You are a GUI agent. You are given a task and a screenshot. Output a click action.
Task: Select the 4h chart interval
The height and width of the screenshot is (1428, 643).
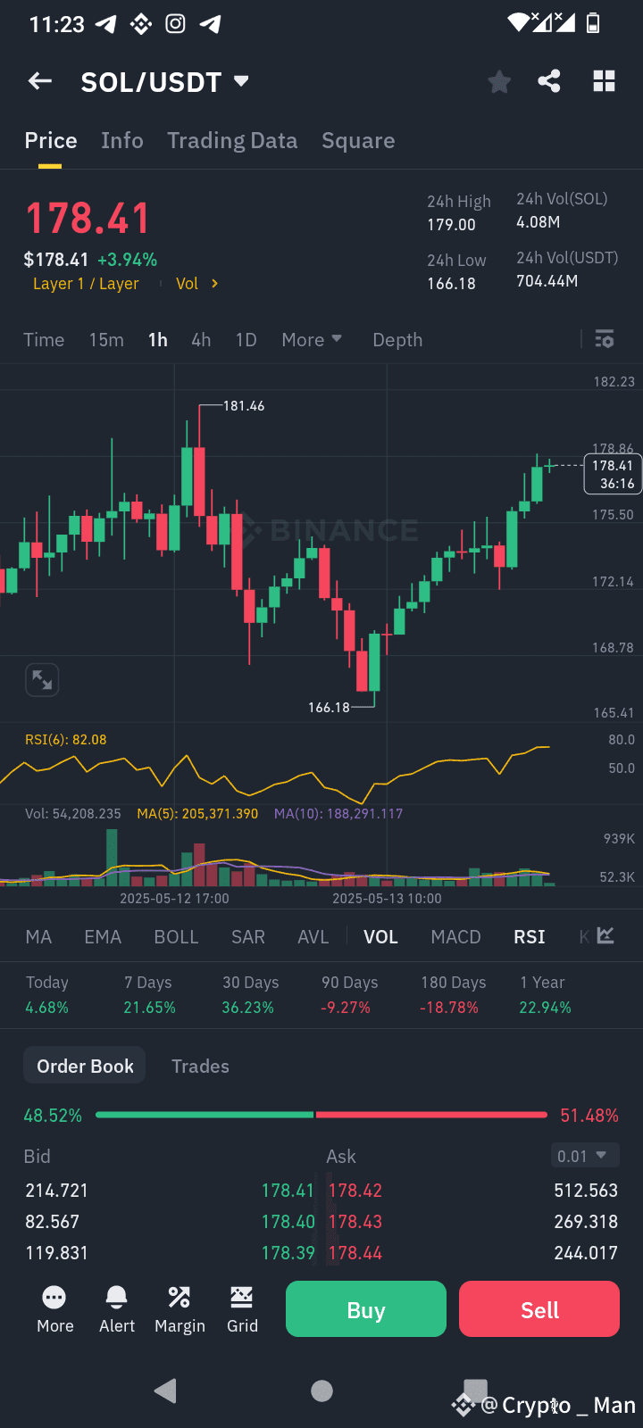coord(201,340)
